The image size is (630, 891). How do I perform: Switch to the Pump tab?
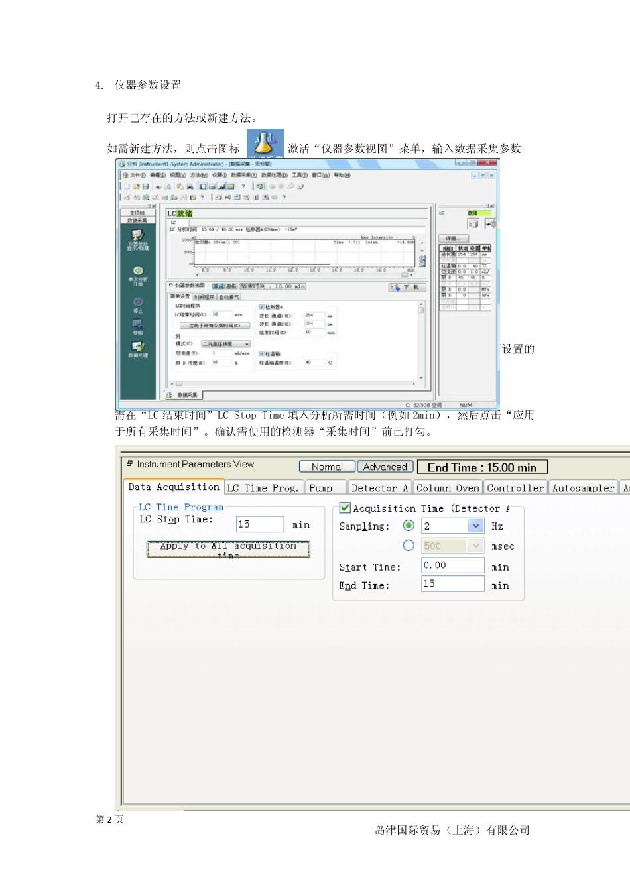pos(326,488)
